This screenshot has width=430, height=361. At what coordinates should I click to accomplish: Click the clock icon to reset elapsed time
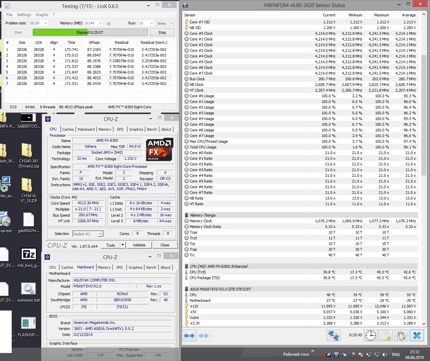tap(371, 335)
